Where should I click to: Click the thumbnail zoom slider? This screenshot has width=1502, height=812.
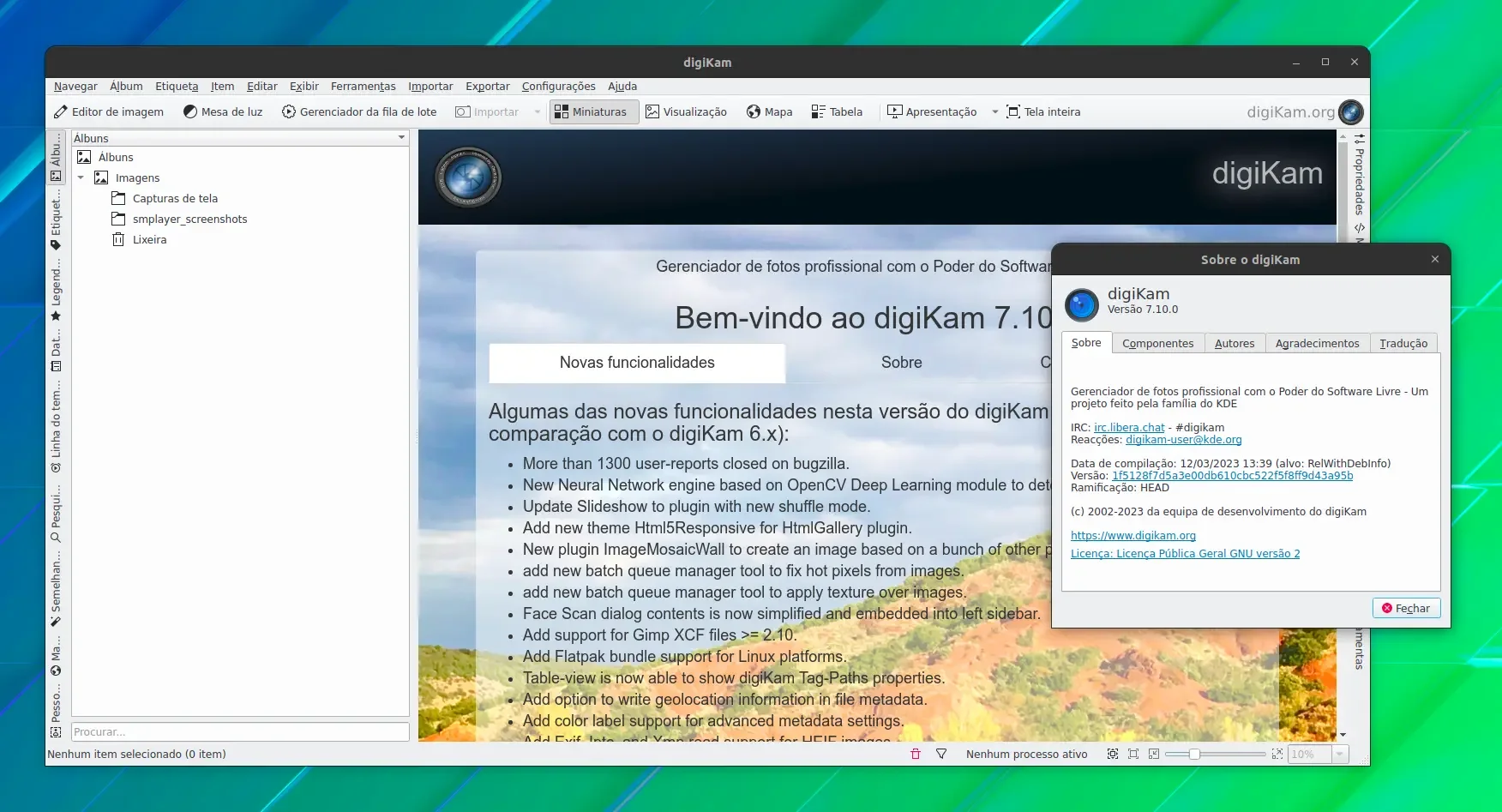[1215, 755]
